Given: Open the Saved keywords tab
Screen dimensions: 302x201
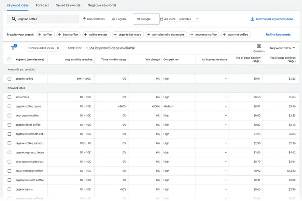Looking at the screenshot, I should click(68, 5).
